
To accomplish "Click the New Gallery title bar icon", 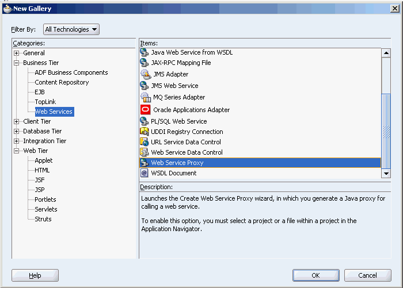I will coord(7,9).
